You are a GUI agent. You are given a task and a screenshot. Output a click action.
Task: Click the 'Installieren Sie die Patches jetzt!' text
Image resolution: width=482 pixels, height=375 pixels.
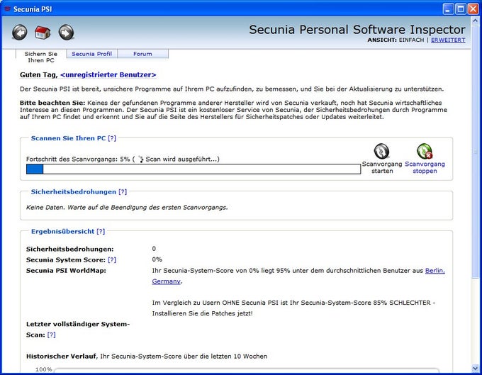coord(202,313)
